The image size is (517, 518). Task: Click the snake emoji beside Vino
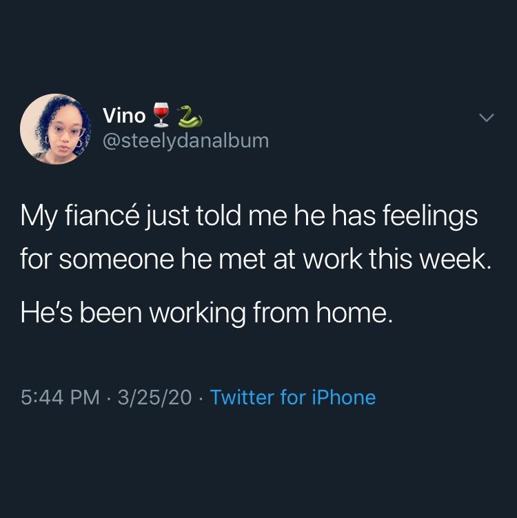[190, 116]
